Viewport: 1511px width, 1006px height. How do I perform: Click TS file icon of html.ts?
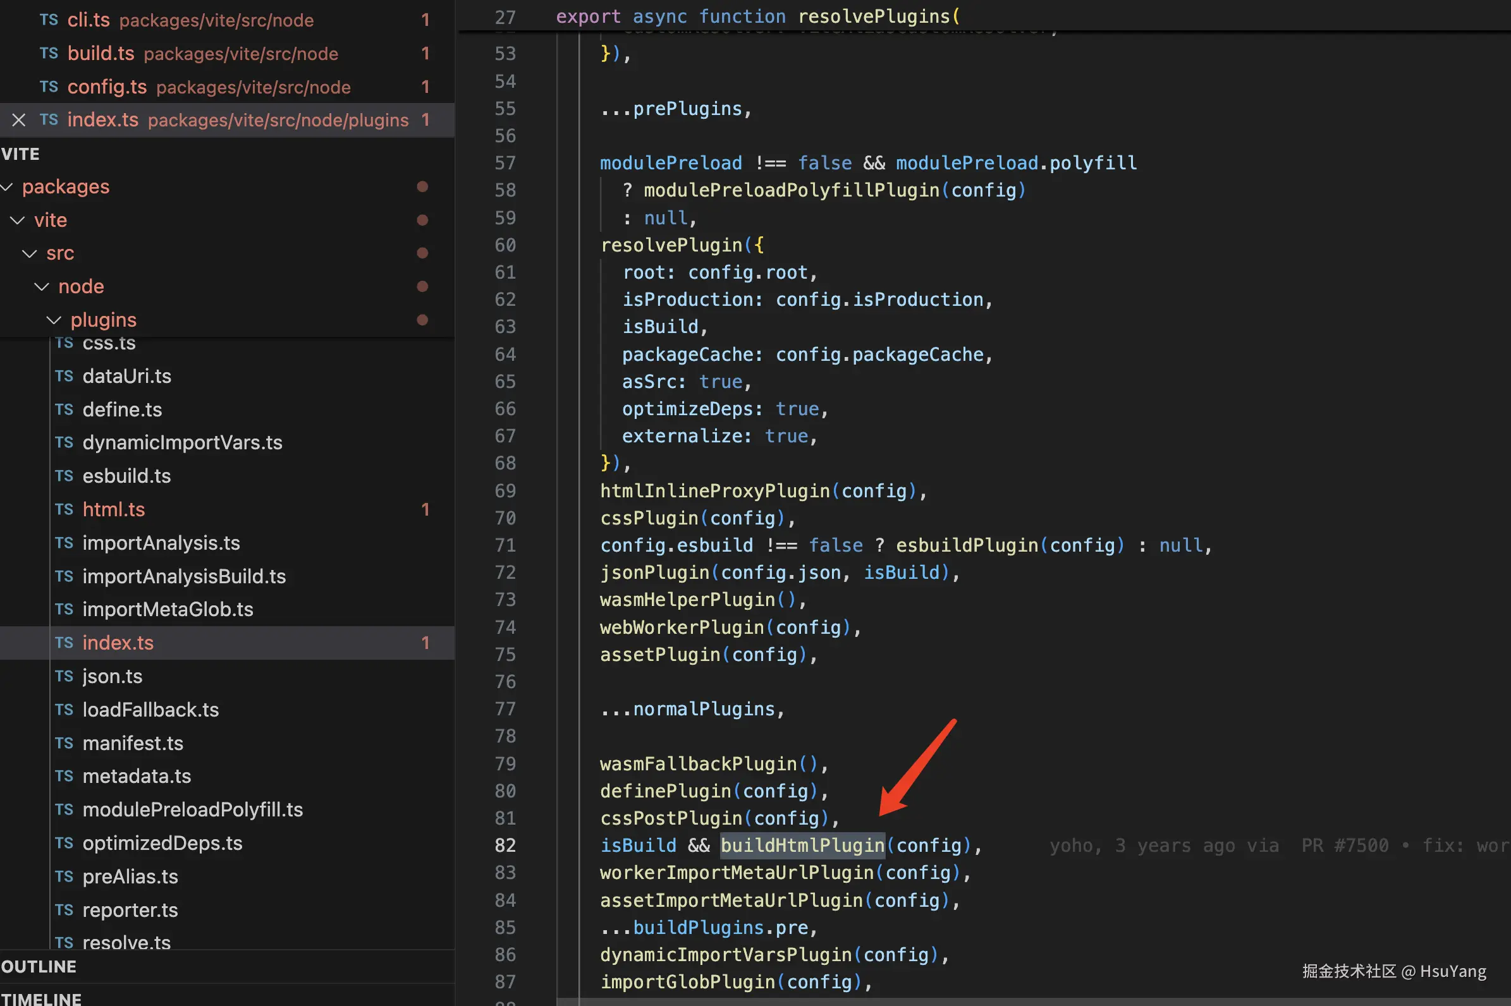coord(64,509)
